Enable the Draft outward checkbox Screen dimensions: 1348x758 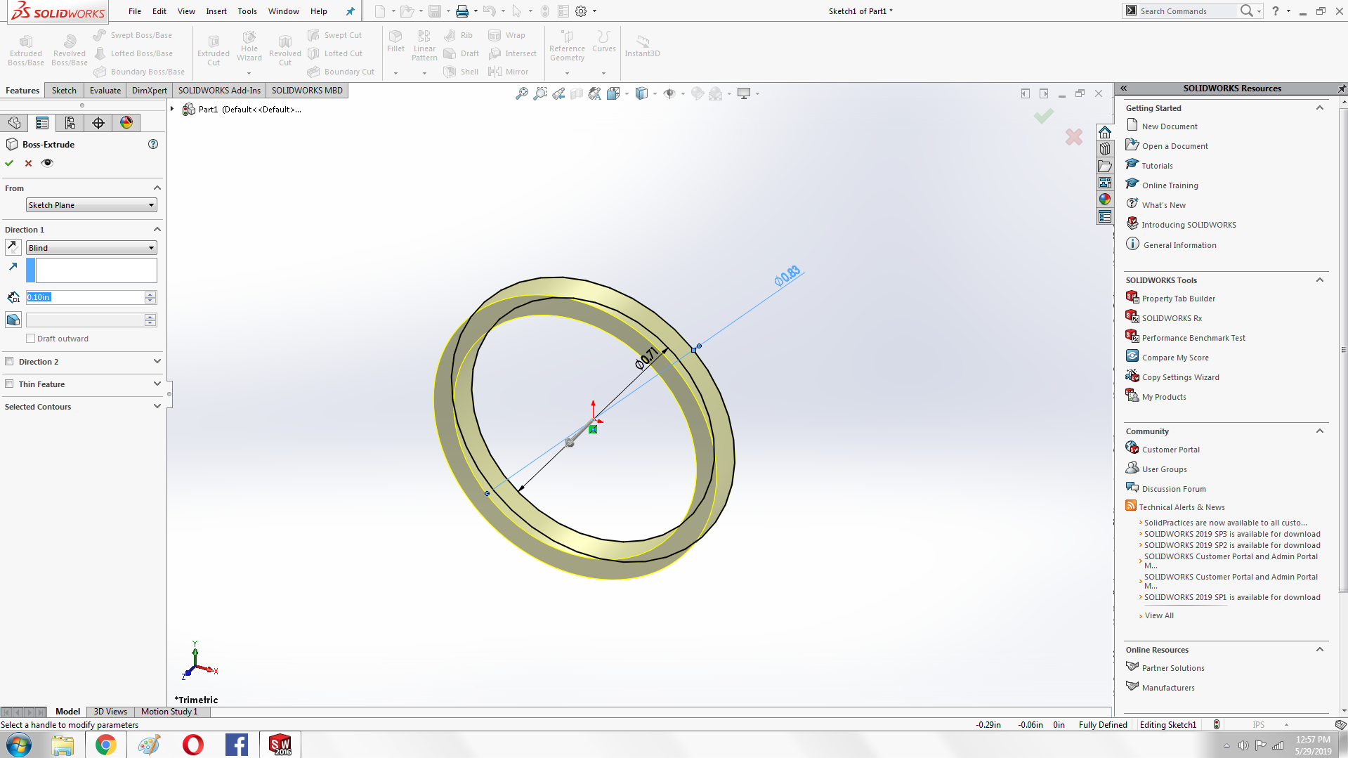[x=30, y=339]
